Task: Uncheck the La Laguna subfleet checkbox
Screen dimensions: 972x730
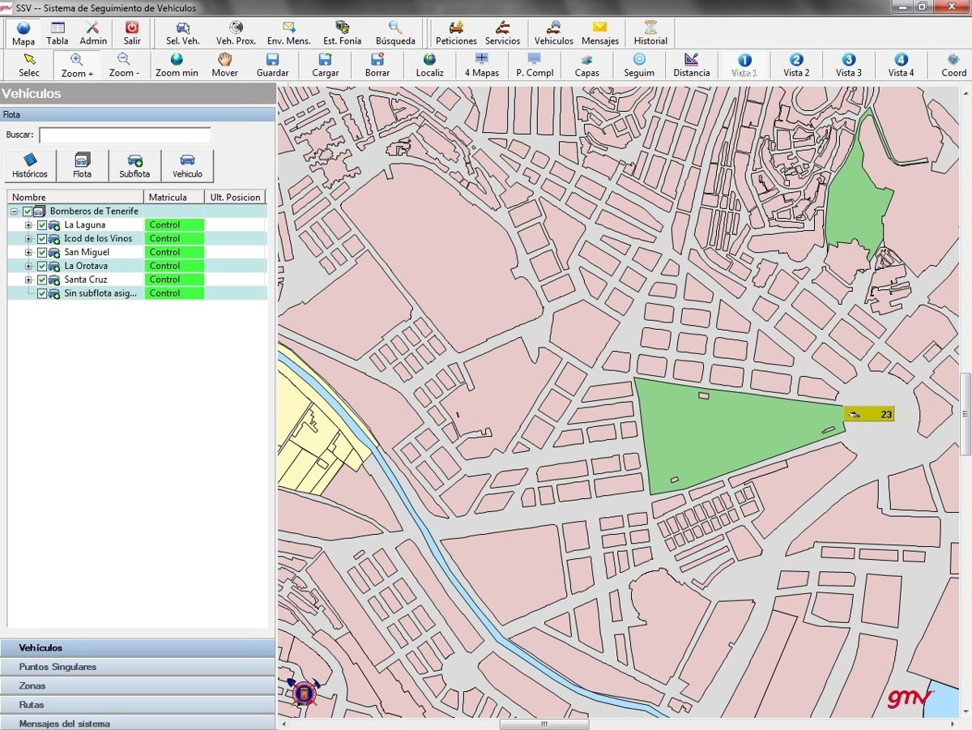Action: 42,225
